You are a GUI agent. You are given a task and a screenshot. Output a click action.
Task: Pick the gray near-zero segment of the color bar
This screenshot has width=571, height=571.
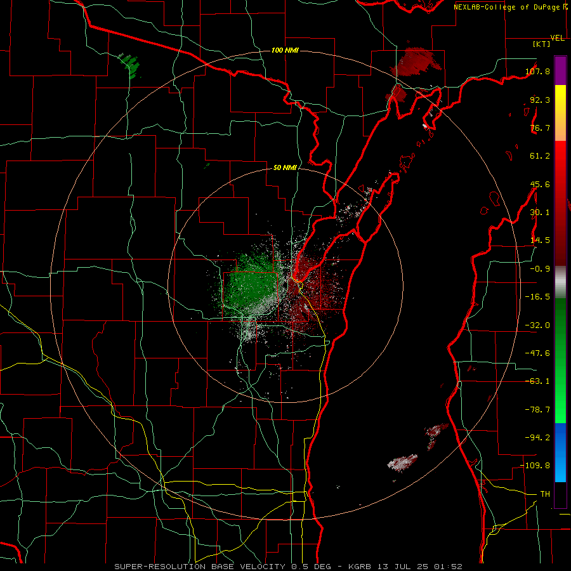click(x=560, y=282)
